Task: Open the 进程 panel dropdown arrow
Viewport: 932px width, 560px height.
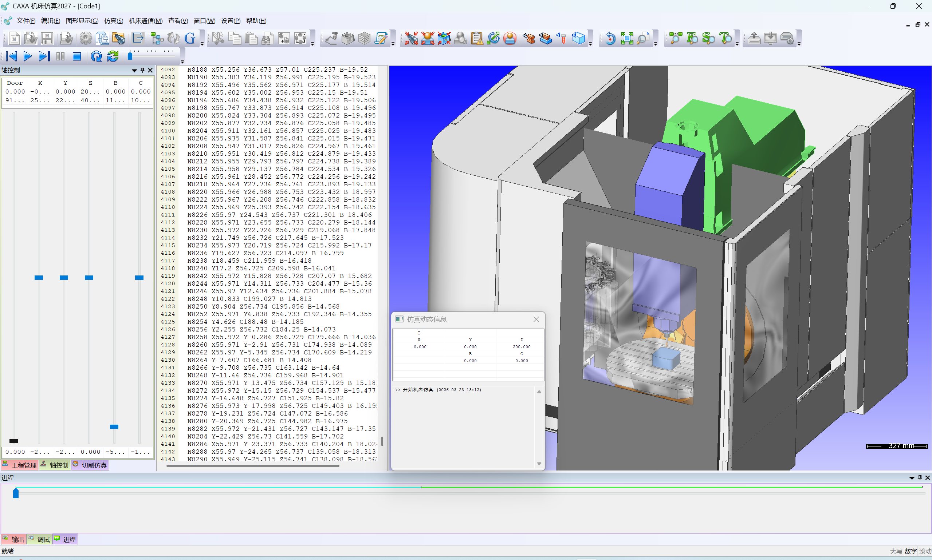Action: tap(912, 478)
